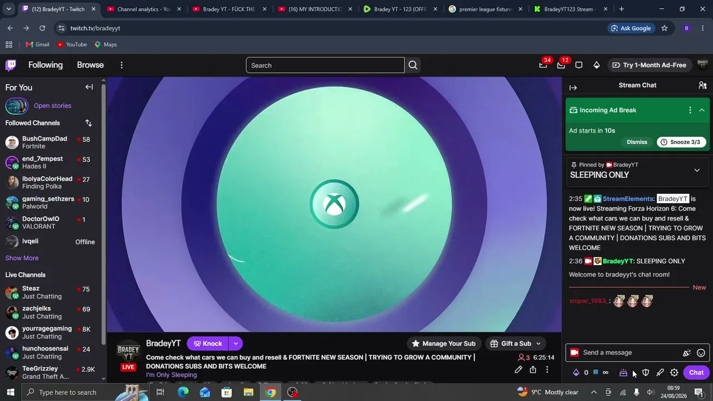The height and width of the screenshot is (401, 713).
Task: Switch to the premier league fixtures tab
Action: [x=485, y=9]
